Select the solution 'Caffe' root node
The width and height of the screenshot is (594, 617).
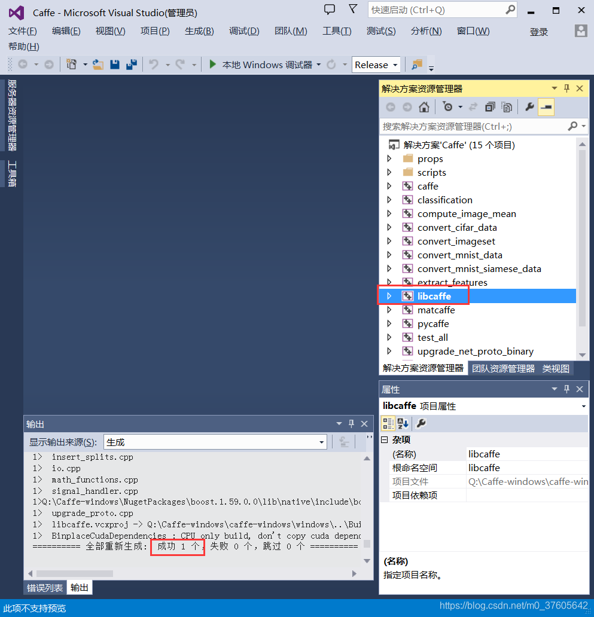coord(459,145)
